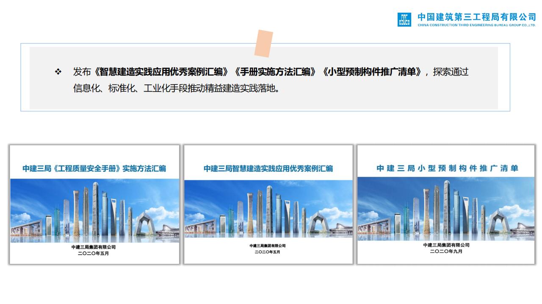Click the text 《智慧建造实践应用优秀案例汇编》
Screen dimensions: 542x304
click(163, 72)
